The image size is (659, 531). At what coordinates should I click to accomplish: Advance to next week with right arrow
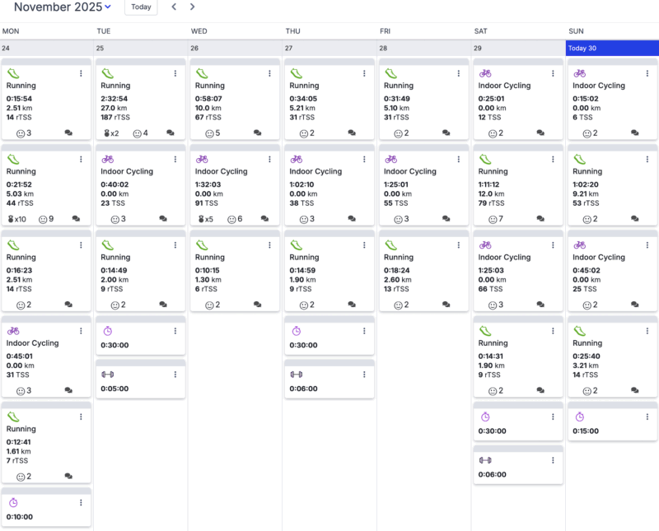pyautogui.click(x=193, y=7)
